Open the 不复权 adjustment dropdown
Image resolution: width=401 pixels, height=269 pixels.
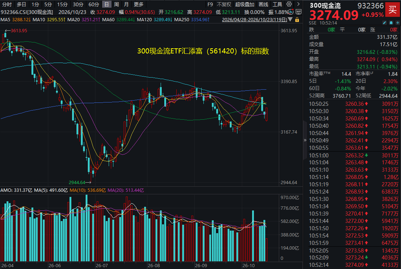pos(224,4)
